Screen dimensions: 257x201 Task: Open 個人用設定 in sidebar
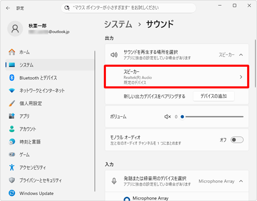click(x=50, y=103)
